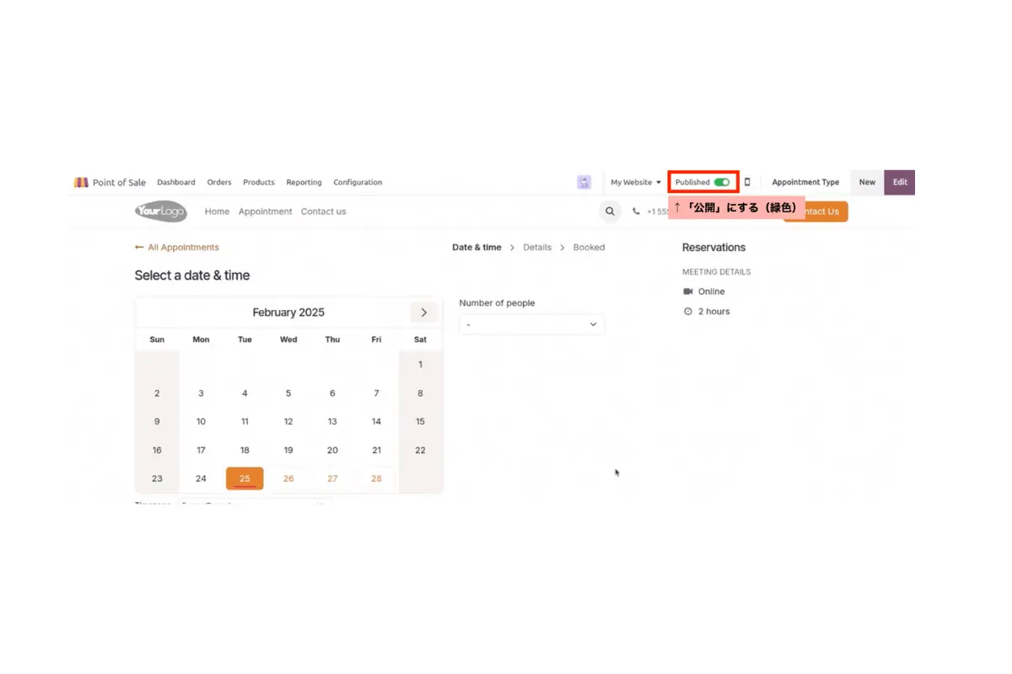1012x674 pixels.
Task: Click the YourLogo website logo
Action: point(160,211)
